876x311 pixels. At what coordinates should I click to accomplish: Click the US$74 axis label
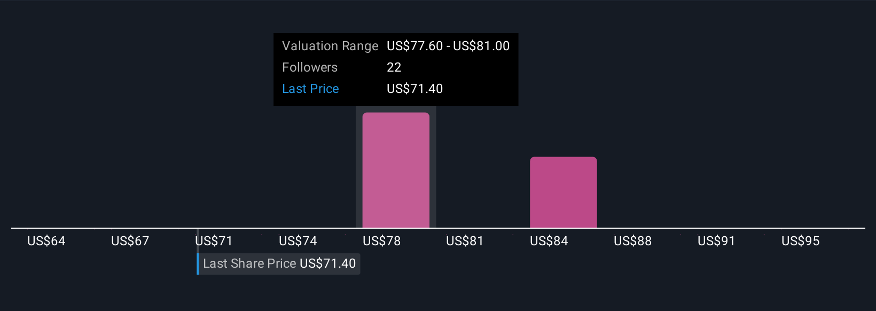click(298, 241)
